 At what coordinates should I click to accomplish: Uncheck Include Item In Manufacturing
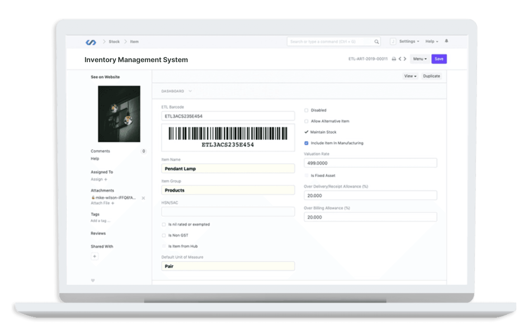306,143
